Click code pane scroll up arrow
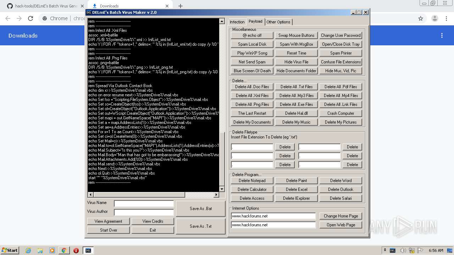The width and height of the screenshot is (454, 255). [x=222, y=21]
